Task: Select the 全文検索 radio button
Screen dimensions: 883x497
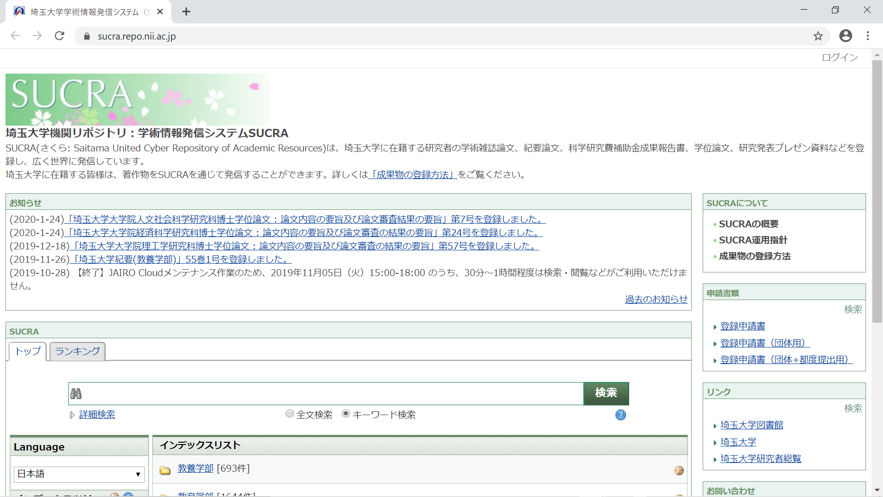Action: pyautogui.click(x=290, y=413)
